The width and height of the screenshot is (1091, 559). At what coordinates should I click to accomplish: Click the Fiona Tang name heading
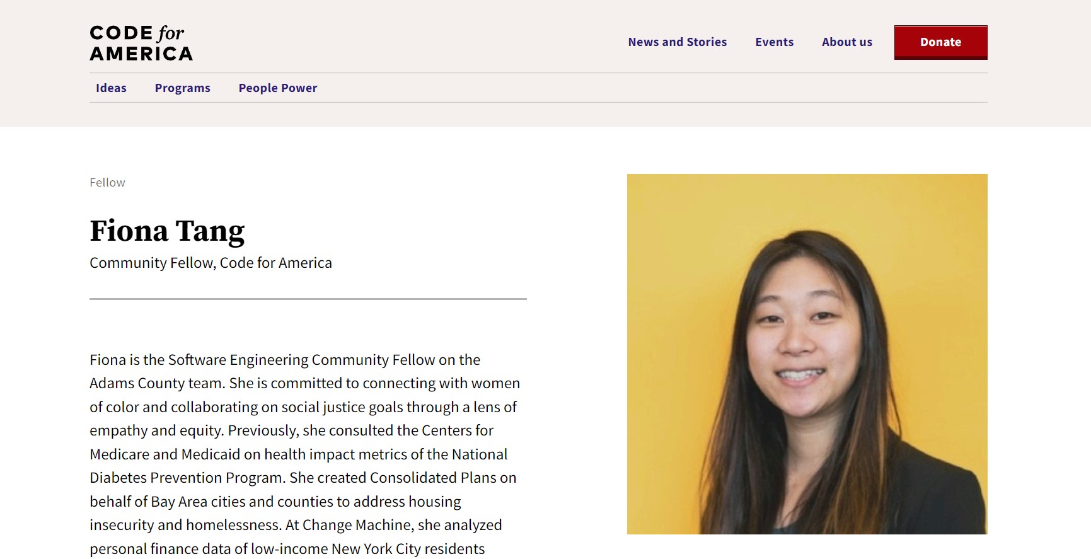coord(167,231)
